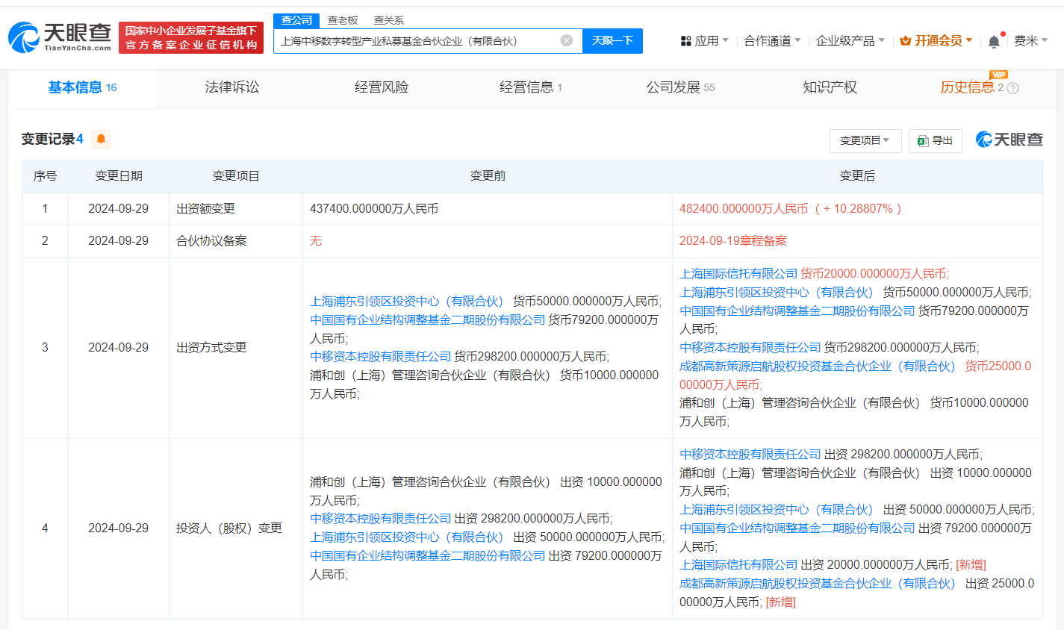Image resolution: width=1064 pixels, height=630 pixels.
Task: Open the 变更项目 filter dropdown
Action: pos(865,140)
